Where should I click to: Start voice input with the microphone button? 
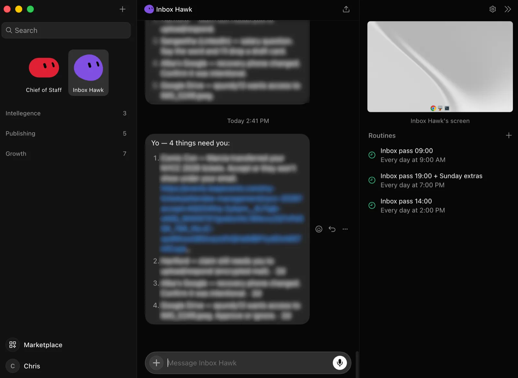340,363
